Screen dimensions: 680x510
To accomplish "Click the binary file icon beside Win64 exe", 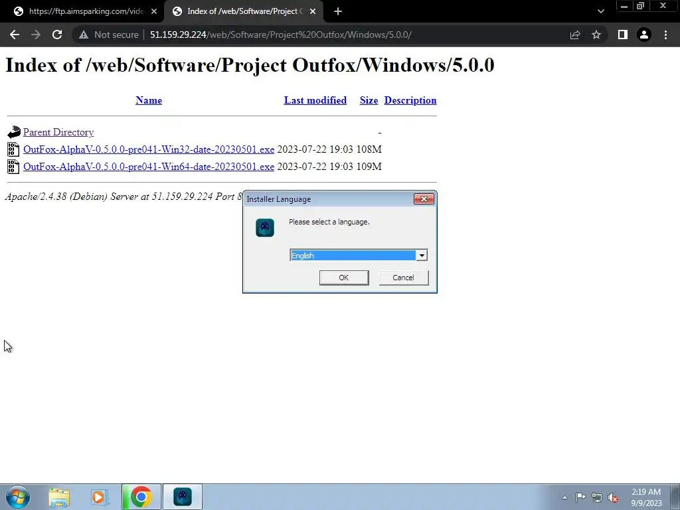I will (13, 167).
